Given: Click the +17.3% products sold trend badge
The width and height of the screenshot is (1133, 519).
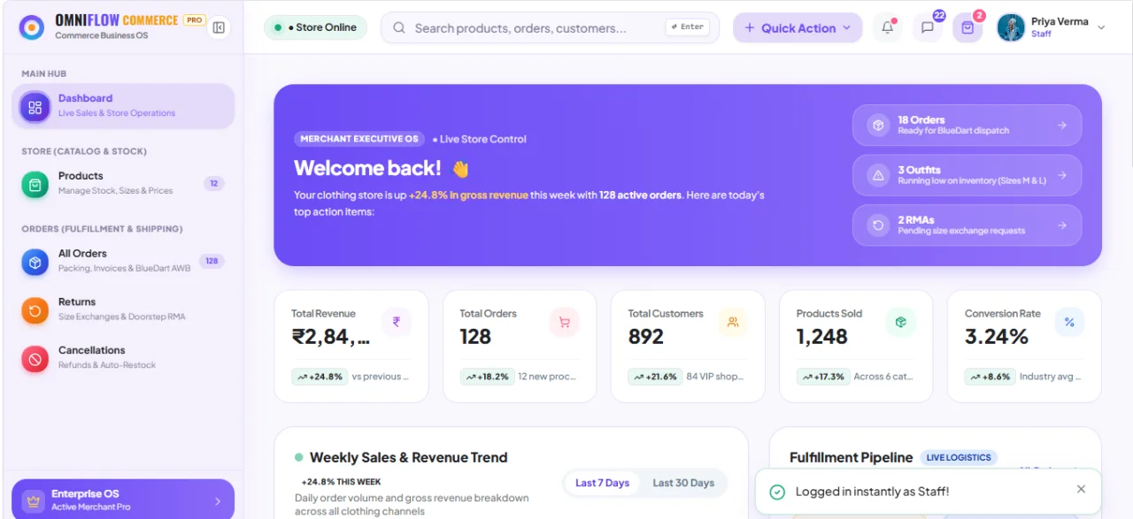Looking at the screenshot, I should tap(823, 377).
